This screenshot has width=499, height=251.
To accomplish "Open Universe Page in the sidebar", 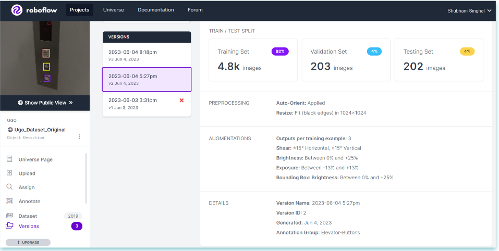I will (35, 159).
